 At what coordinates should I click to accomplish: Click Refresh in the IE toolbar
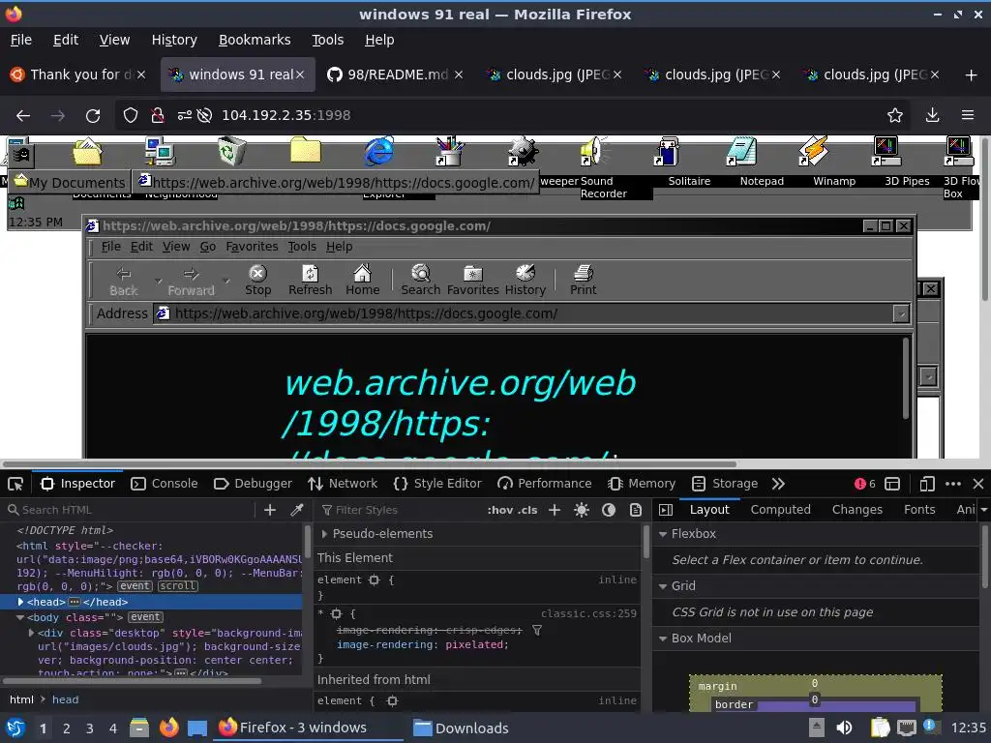click(x=310, y=281)
